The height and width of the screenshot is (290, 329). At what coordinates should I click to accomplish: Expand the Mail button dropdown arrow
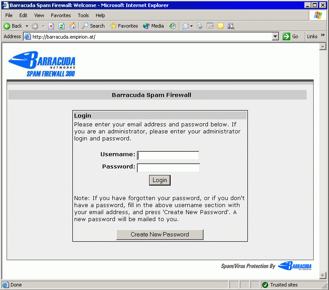pos(192,26)
